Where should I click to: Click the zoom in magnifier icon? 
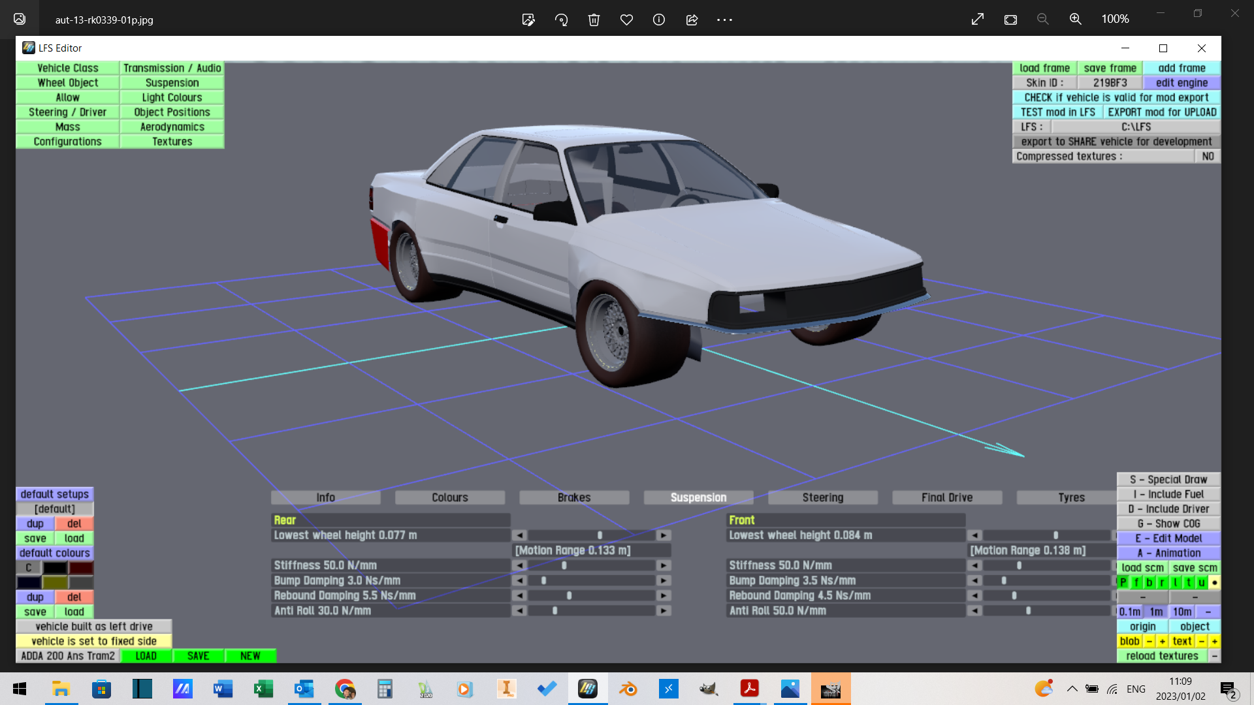tap(1075, 20)
